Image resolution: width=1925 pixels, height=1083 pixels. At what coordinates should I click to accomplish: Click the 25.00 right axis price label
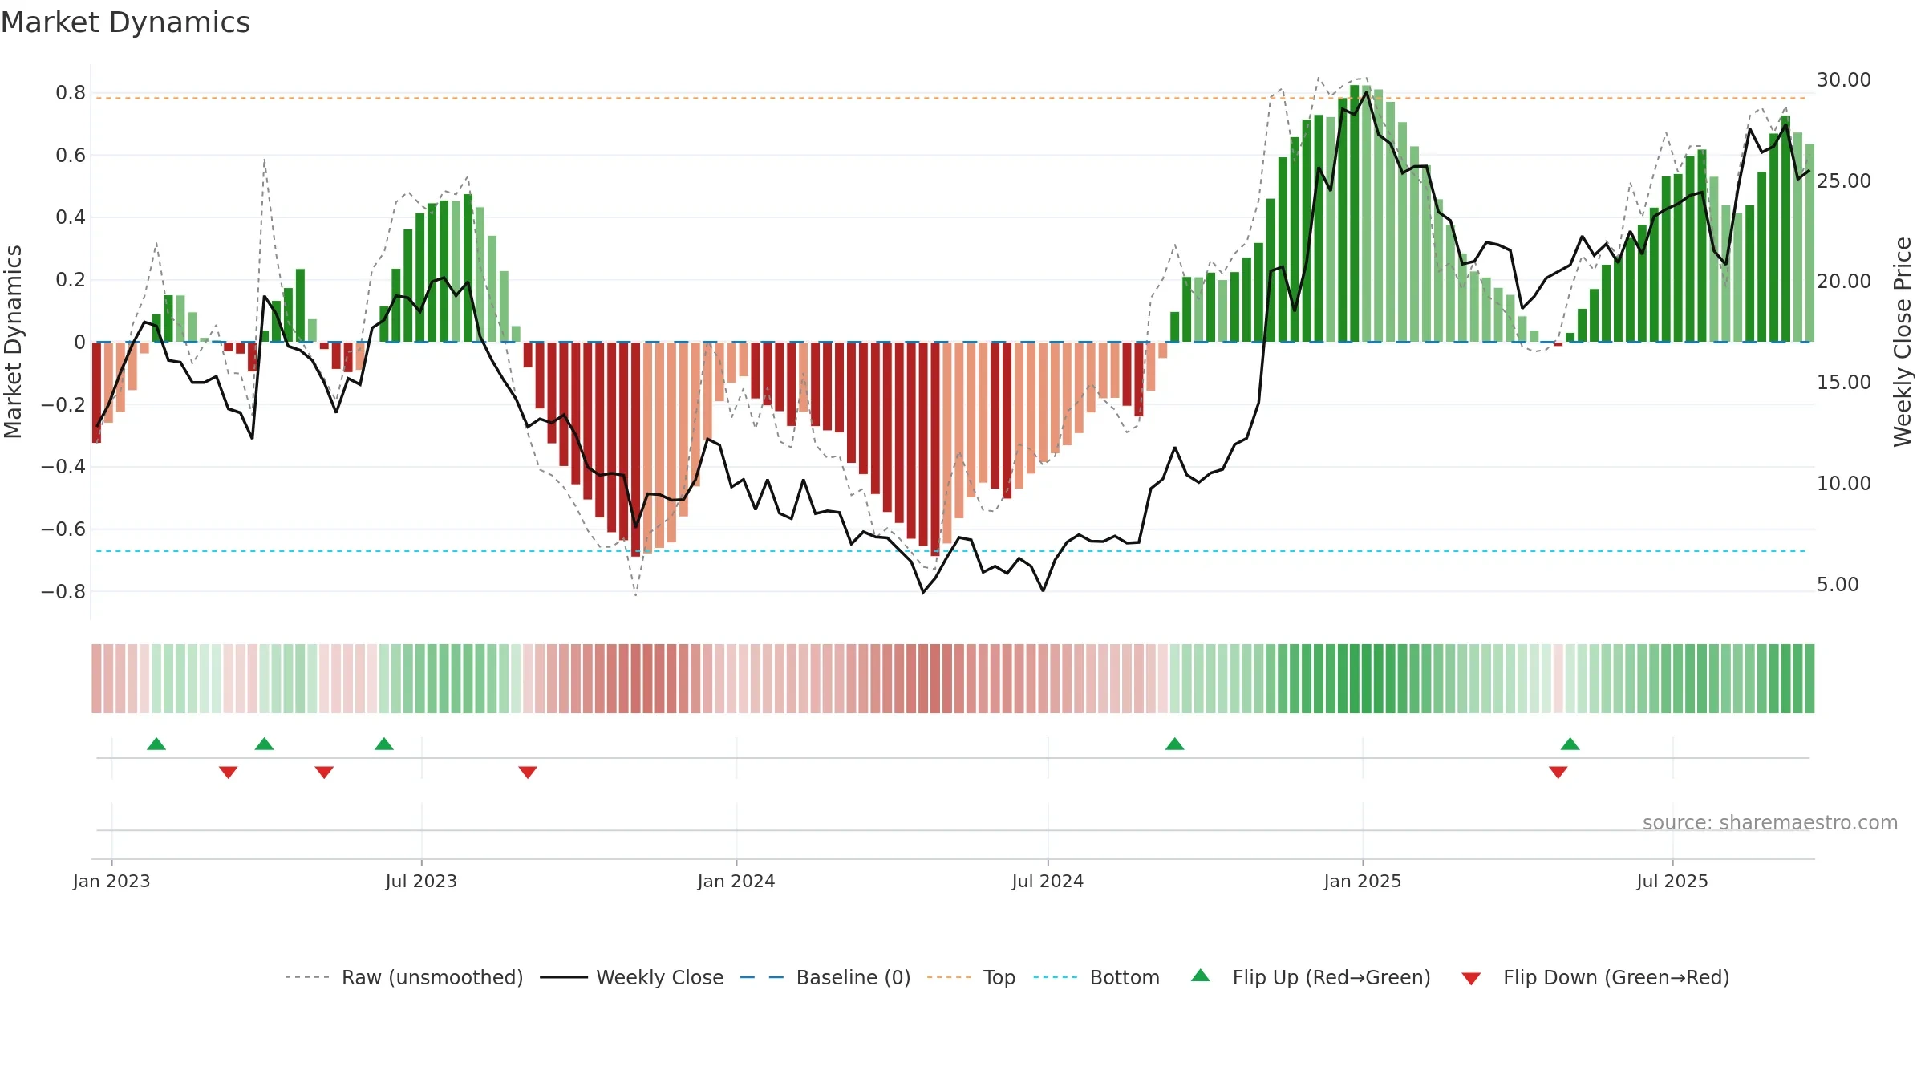pos(1844,181)
